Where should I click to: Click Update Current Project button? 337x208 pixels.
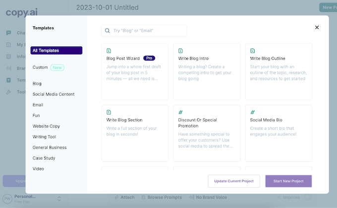(234, 181)
